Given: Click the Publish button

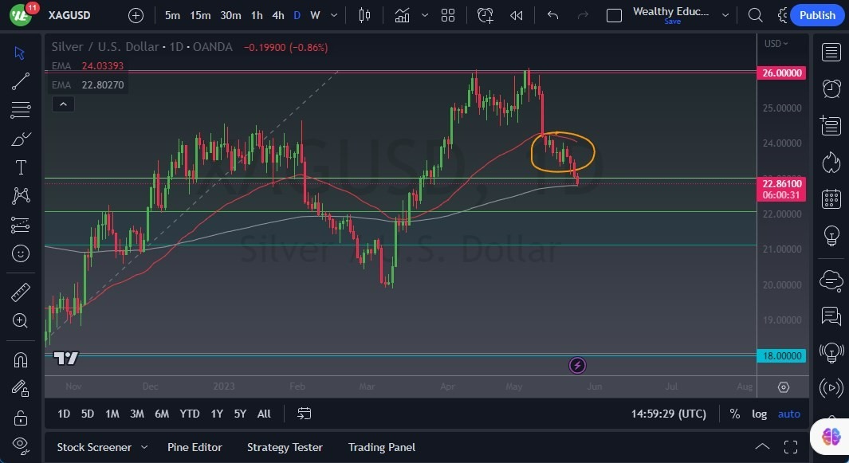Looking at the screenshot, I should click(817, 15).
